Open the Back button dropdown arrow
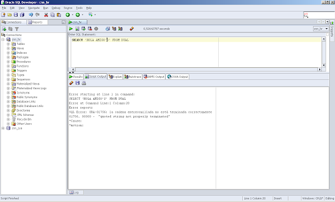Viewport: 335px width, 202px height. (72, 15)
